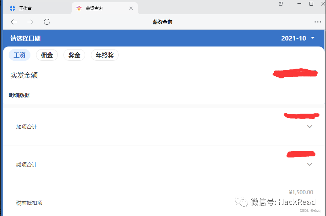Click the 工作台 blue logo icon
The image size is (326, 216).
click(12, 8)
